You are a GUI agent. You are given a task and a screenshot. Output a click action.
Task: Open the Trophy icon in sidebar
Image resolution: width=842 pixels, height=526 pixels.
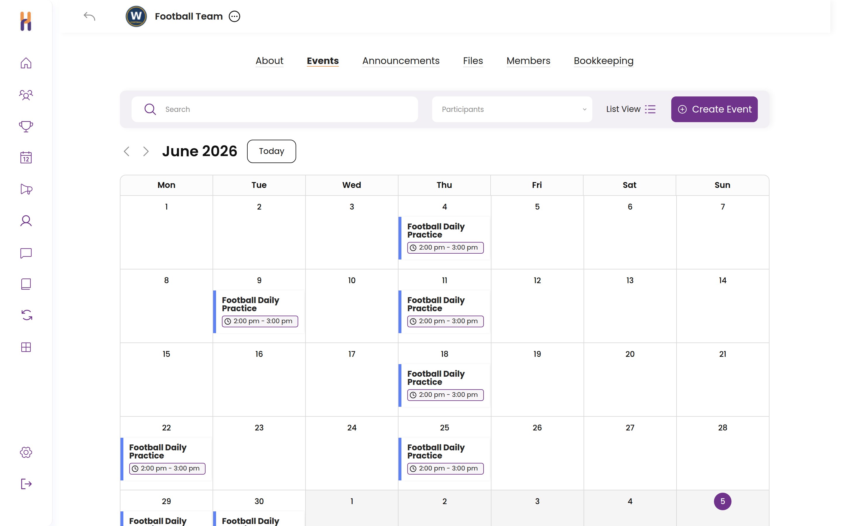click(26, 126)
